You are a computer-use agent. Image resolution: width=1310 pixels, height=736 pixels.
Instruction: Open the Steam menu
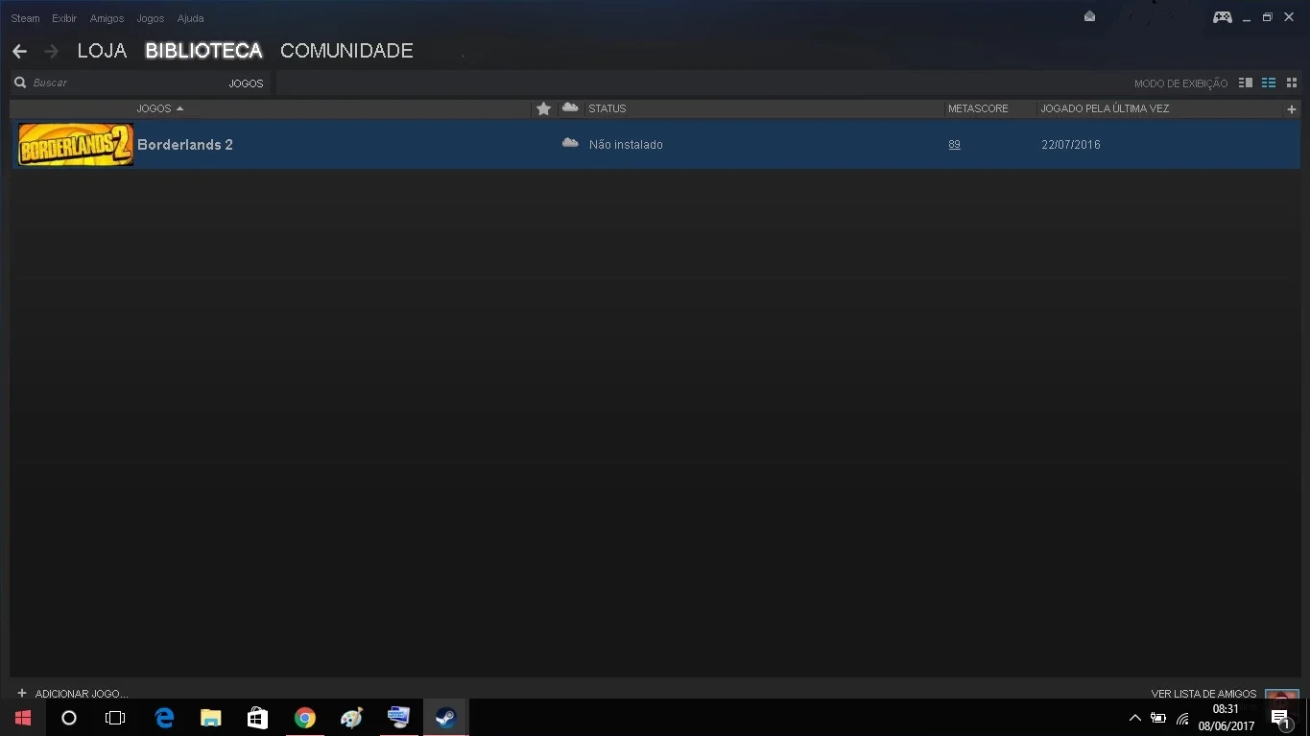point(25,18)
